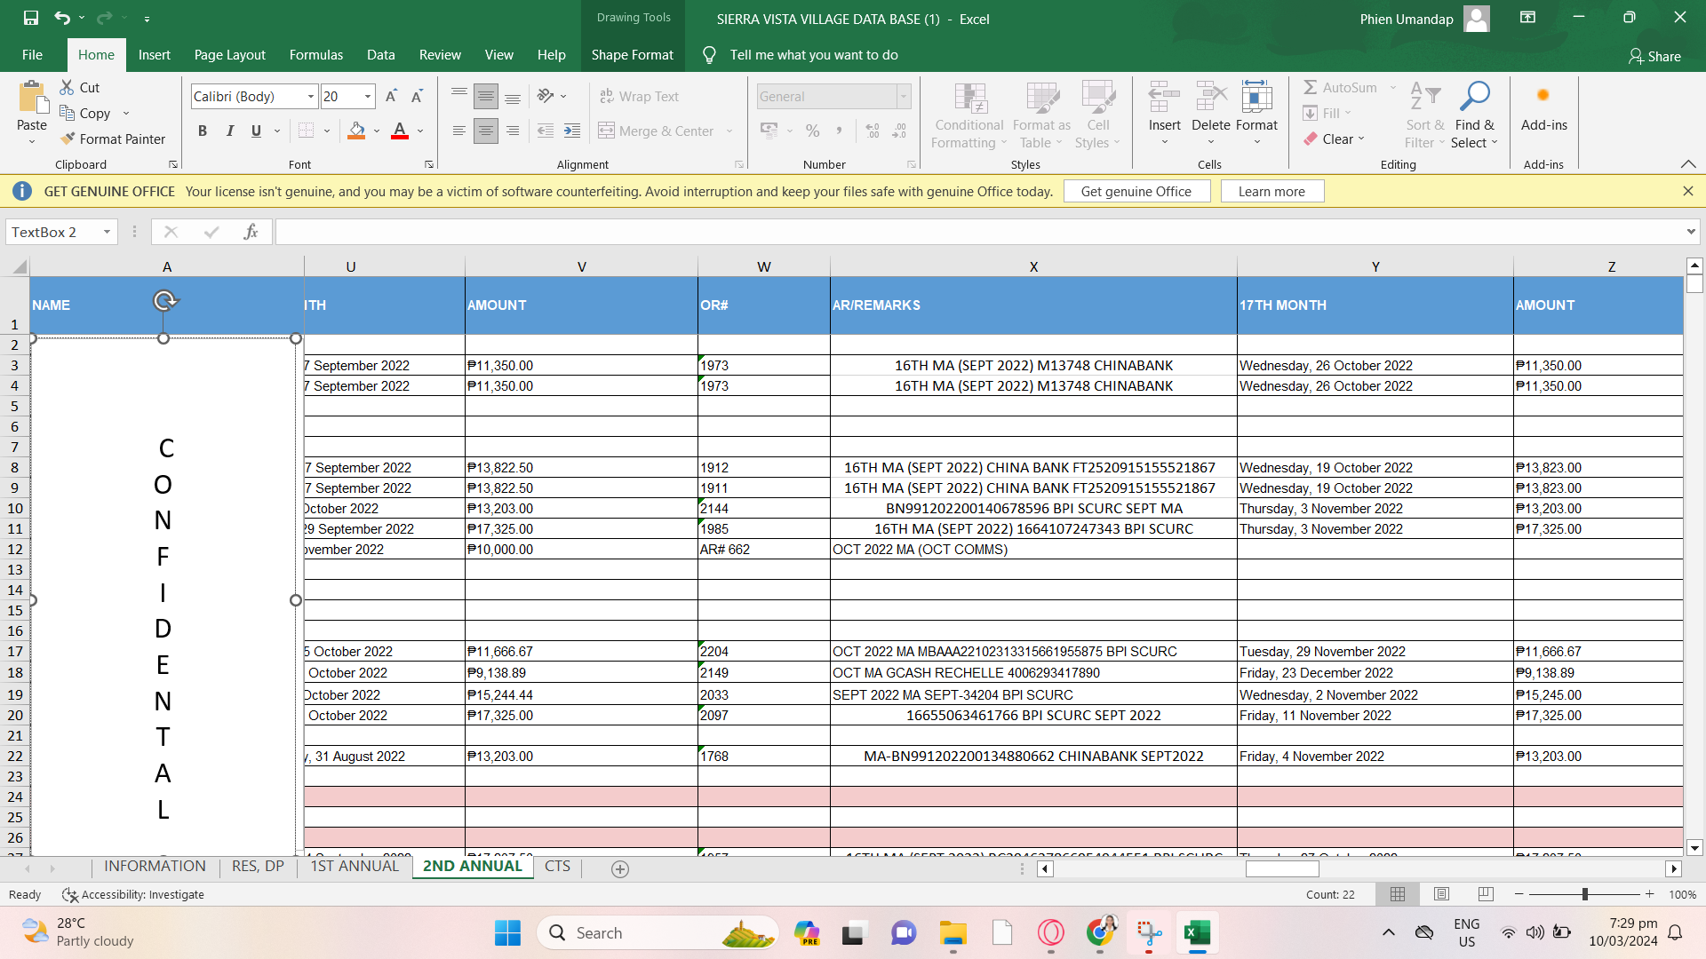Click the Undo arrow icon
This screenshot has width=1706, height=959.
click(x=61, y=18)
